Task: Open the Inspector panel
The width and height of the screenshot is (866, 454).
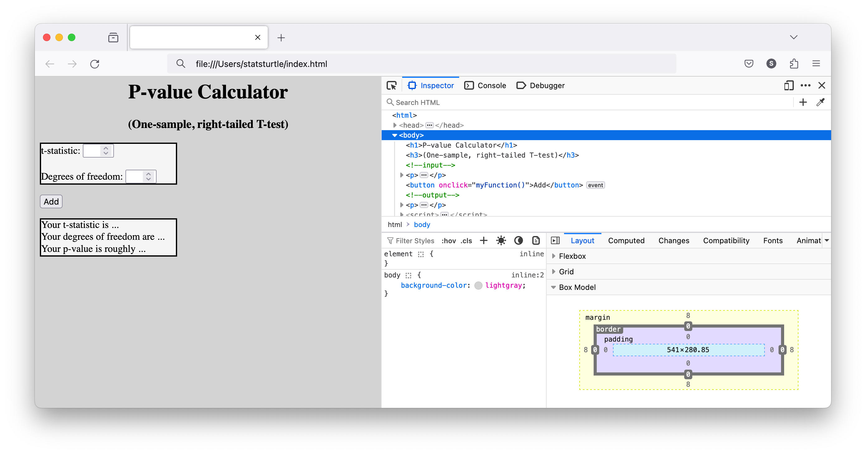Action: [431, 85]
